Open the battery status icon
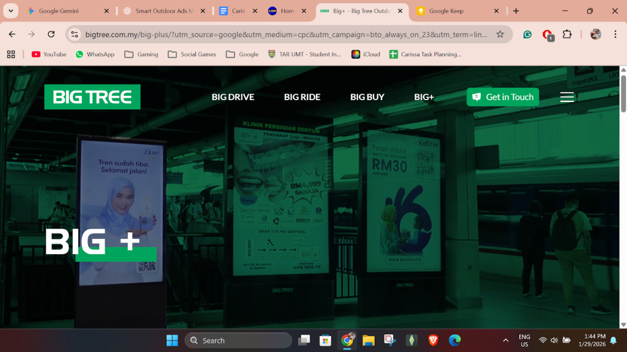This screenshot has height=352, width=627. 566,340
